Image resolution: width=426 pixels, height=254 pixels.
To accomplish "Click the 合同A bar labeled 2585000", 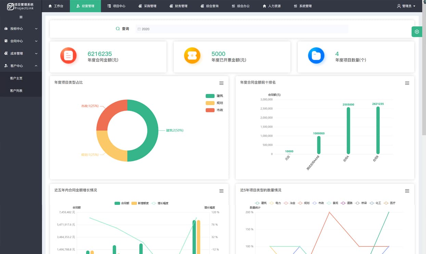I will tap(348, 130).
